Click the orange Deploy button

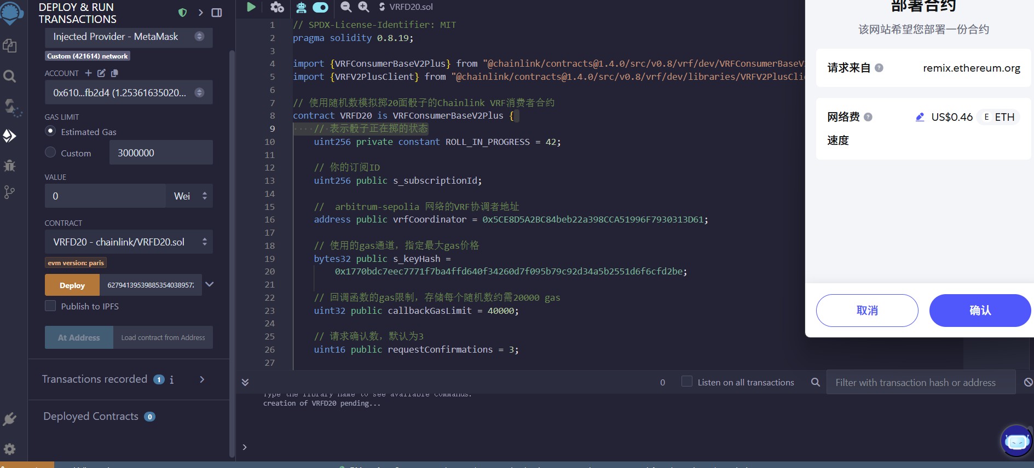72,285
